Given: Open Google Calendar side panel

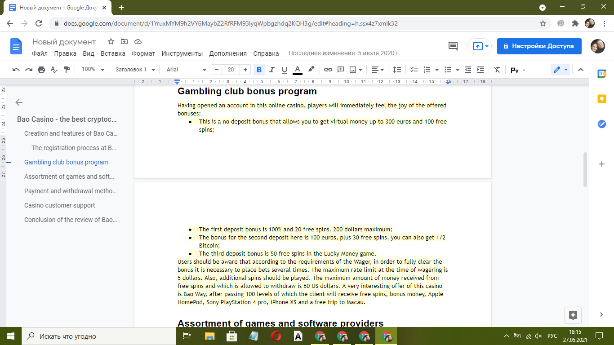Looking at the screenshot, I should point(602,74).
